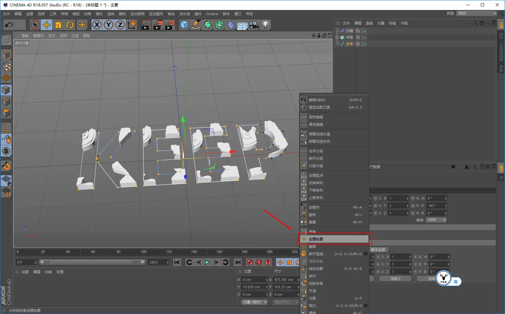
Task: Click the red record keyframe button
Action: coord(250,262)
